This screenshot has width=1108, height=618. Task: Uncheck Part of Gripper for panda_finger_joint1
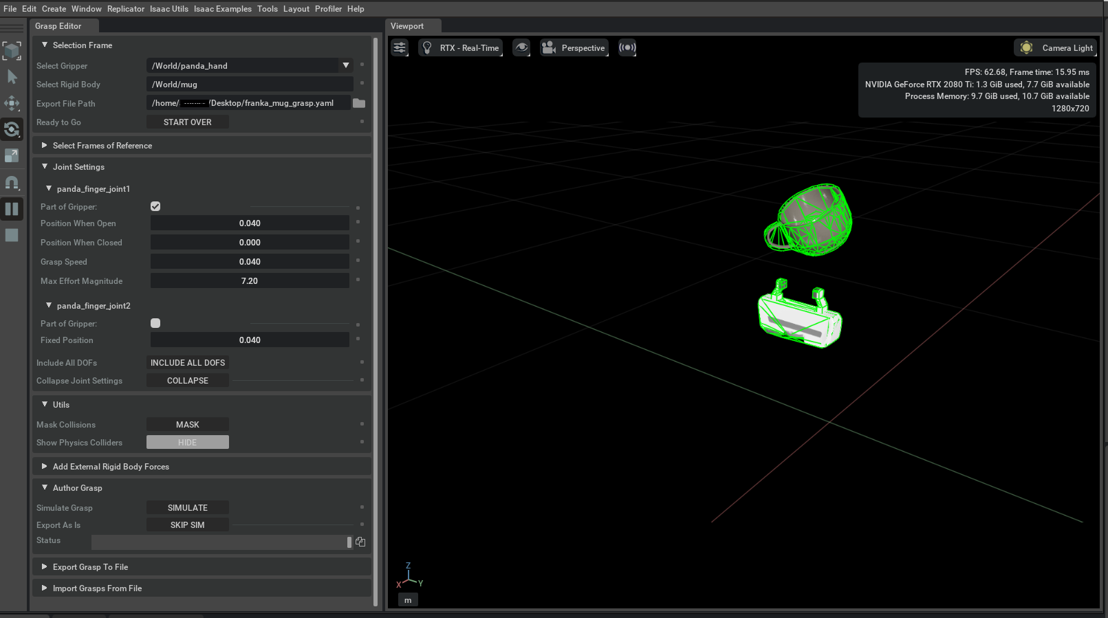[155, 206]
